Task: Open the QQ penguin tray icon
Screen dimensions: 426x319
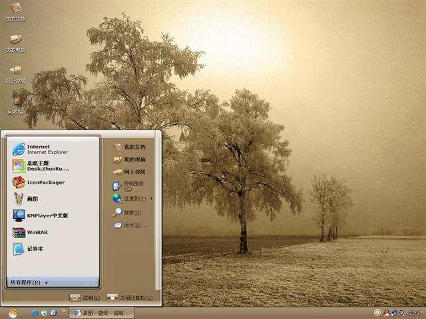Action: pyautogui.click(x=387, y=313)
